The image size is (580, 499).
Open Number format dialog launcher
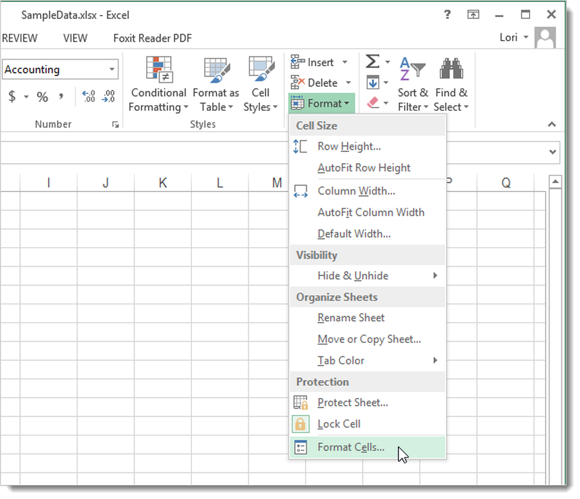115,125
